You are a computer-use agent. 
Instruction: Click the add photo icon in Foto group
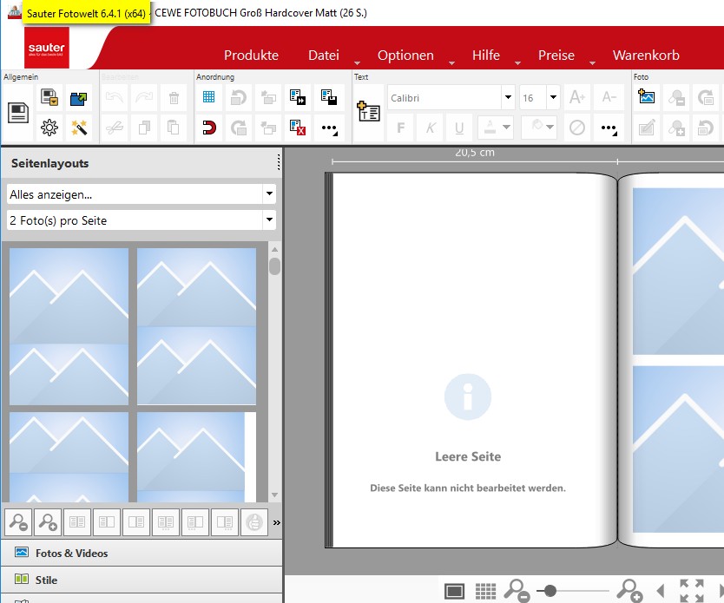coord(647,97)
